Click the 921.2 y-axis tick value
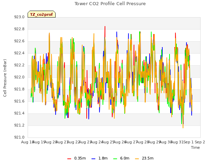This screenshot has width=221, height=165. (19, 125)
